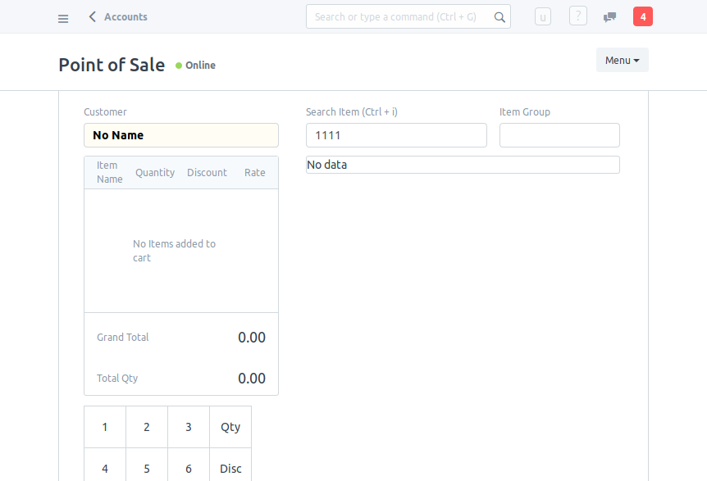
Task: Open the user avatar menu
Action: tap(542, 16)
